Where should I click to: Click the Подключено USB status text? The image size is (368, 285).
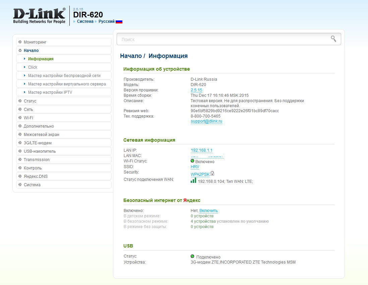pyautogui.click(x=208, y=257)
